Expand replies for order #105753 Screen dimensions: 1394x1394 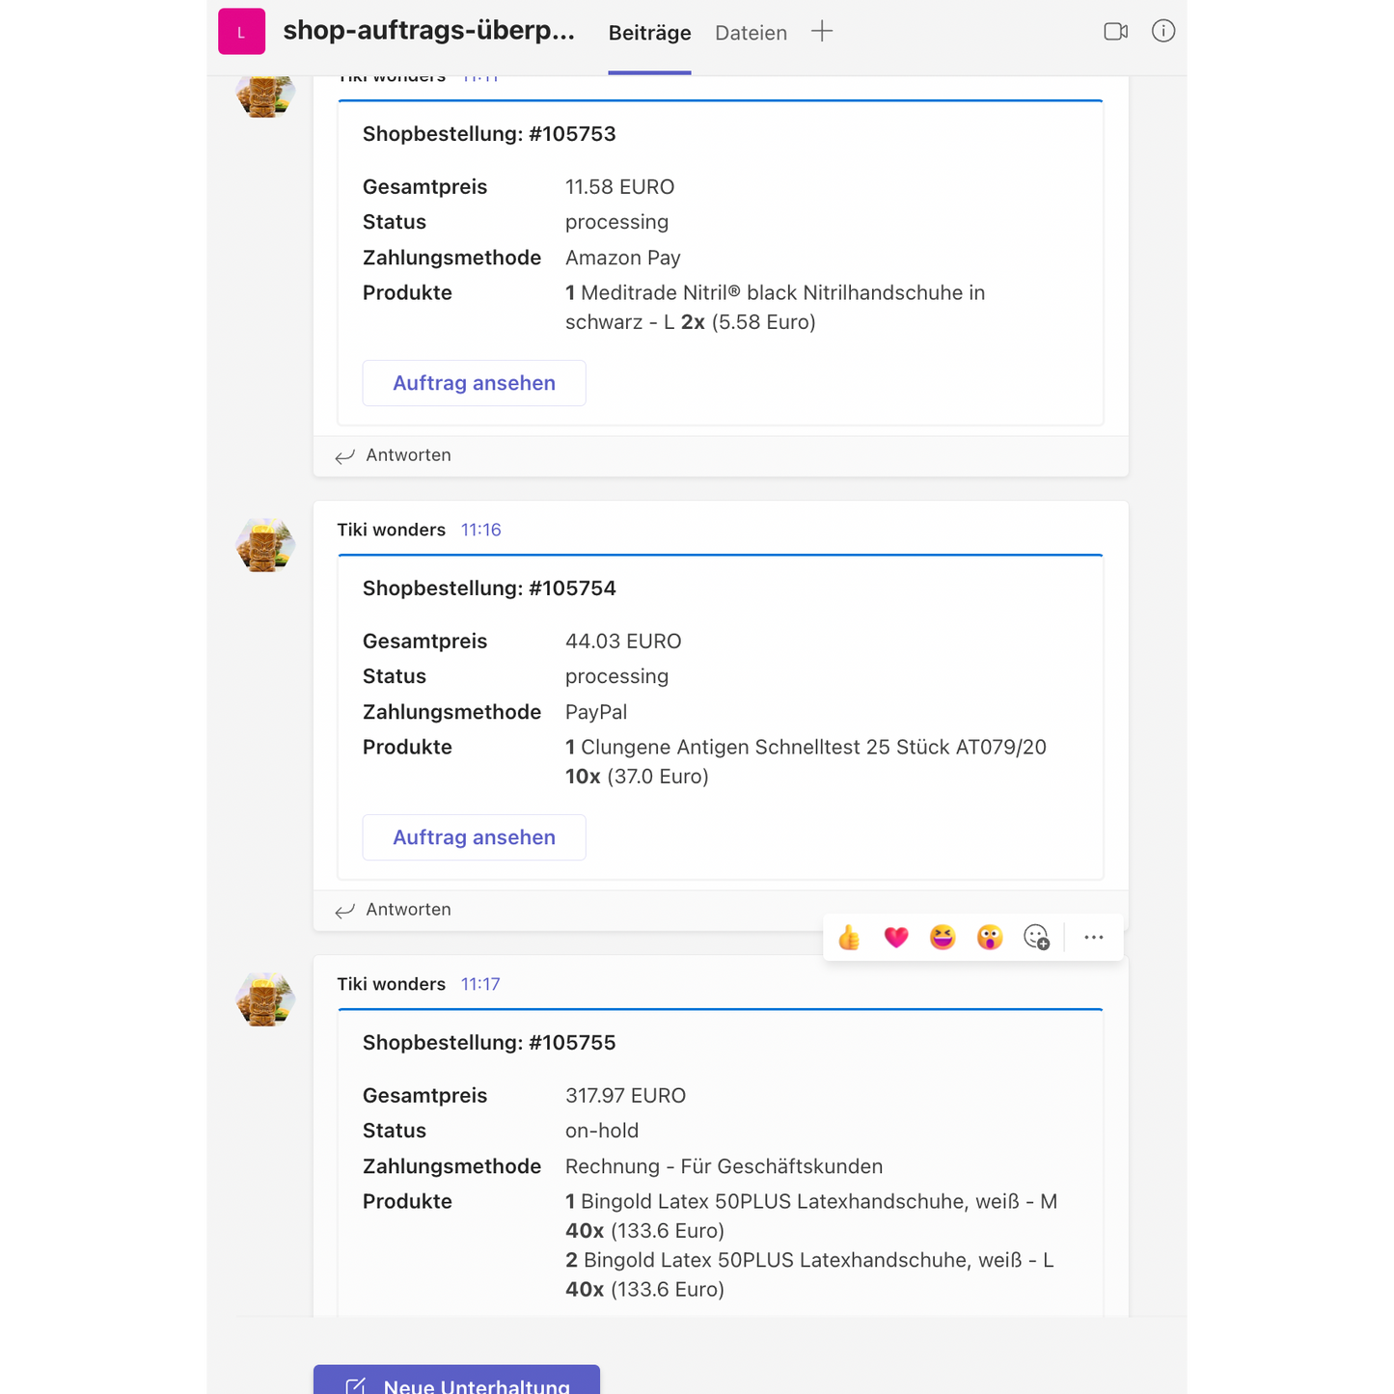(407, 455)
